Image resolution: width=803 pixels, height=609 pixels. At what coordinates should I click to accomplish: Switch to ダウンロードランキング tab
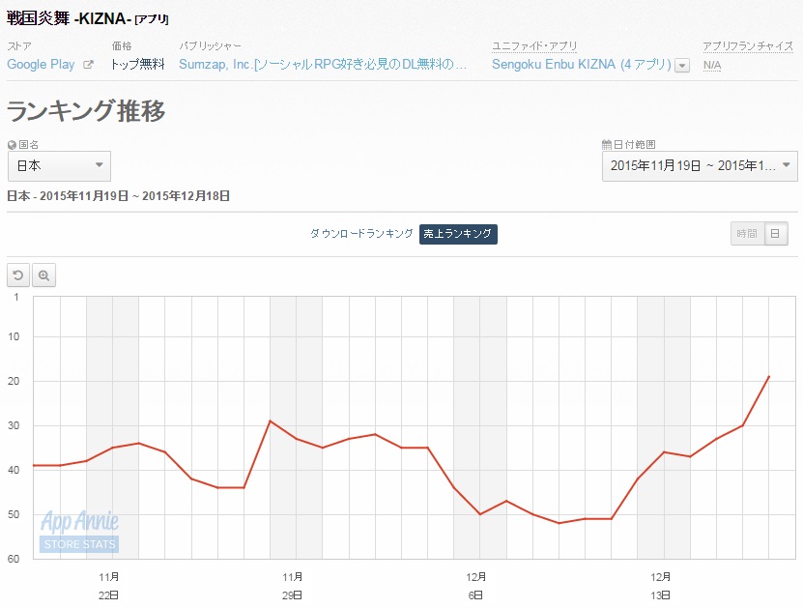click(x=361, y=234)
